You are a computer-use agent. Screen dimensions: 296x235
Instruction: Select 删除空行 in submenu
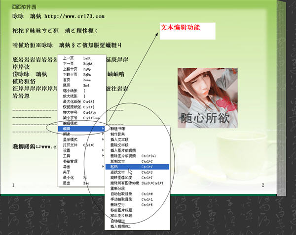[137, 205]
